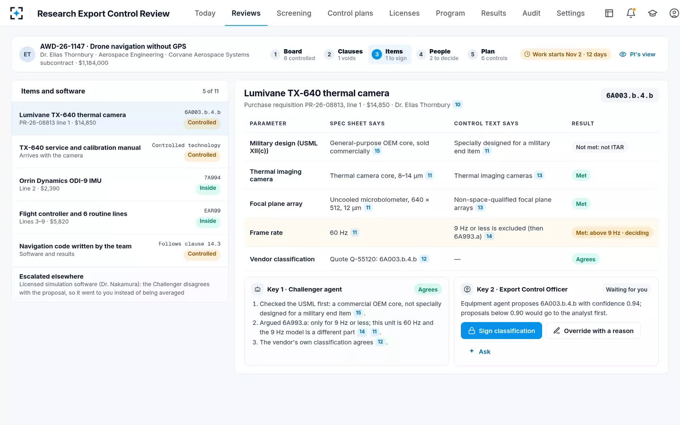Click Override with a reason
Screen dimensions: 680x425
[593, 331]
